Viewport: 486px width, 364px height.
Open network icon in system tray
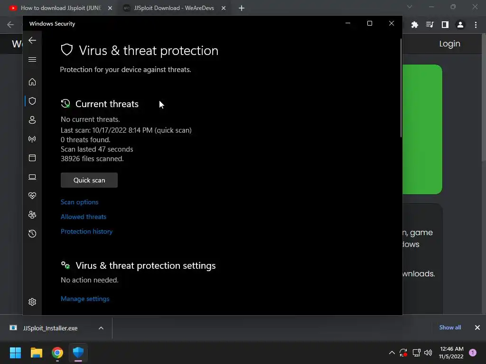point(416,353)
